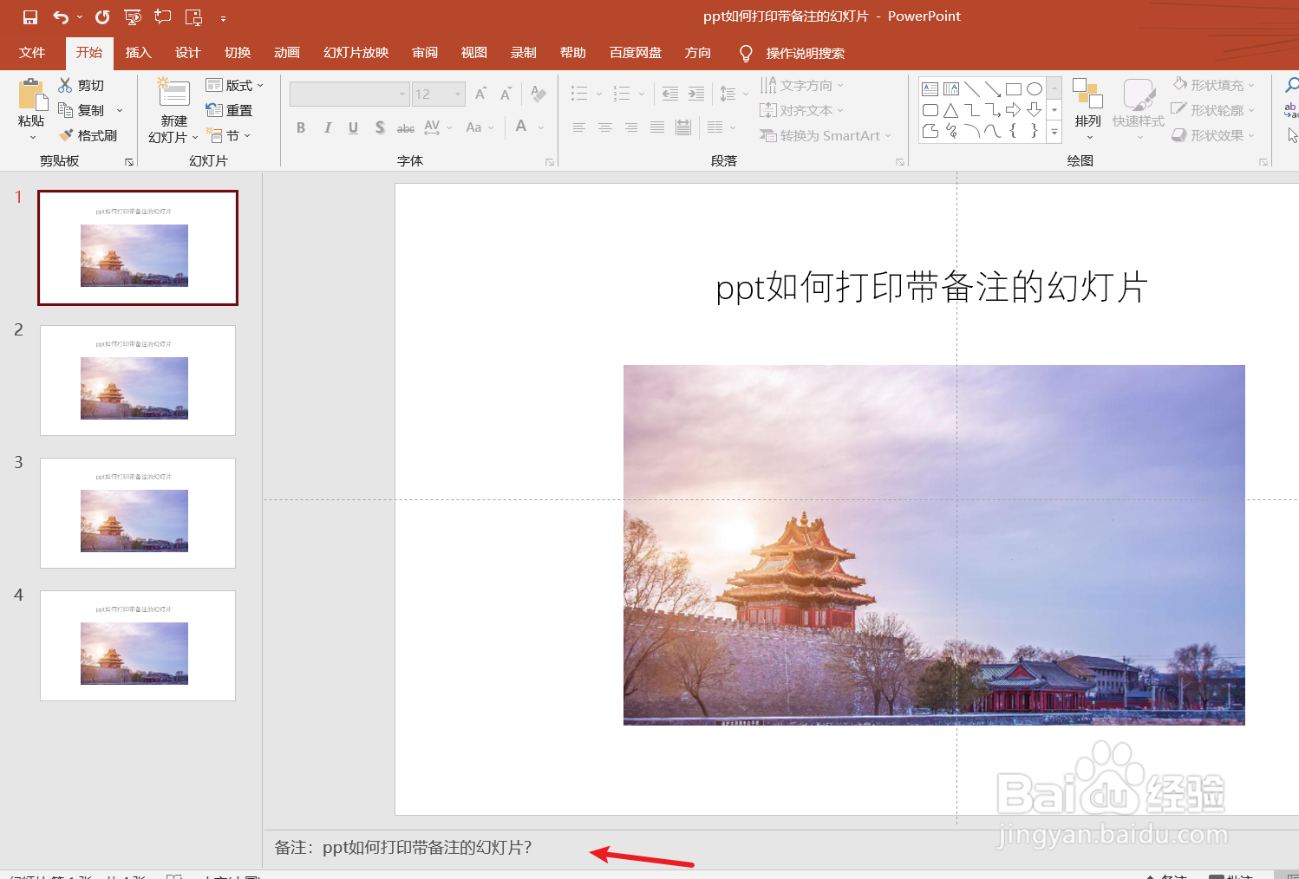The width and height of the screenshot is (1299, 879).
Task: Click the Redo/repeat icon in quick access toolbar
Action: tap(102, 17)
